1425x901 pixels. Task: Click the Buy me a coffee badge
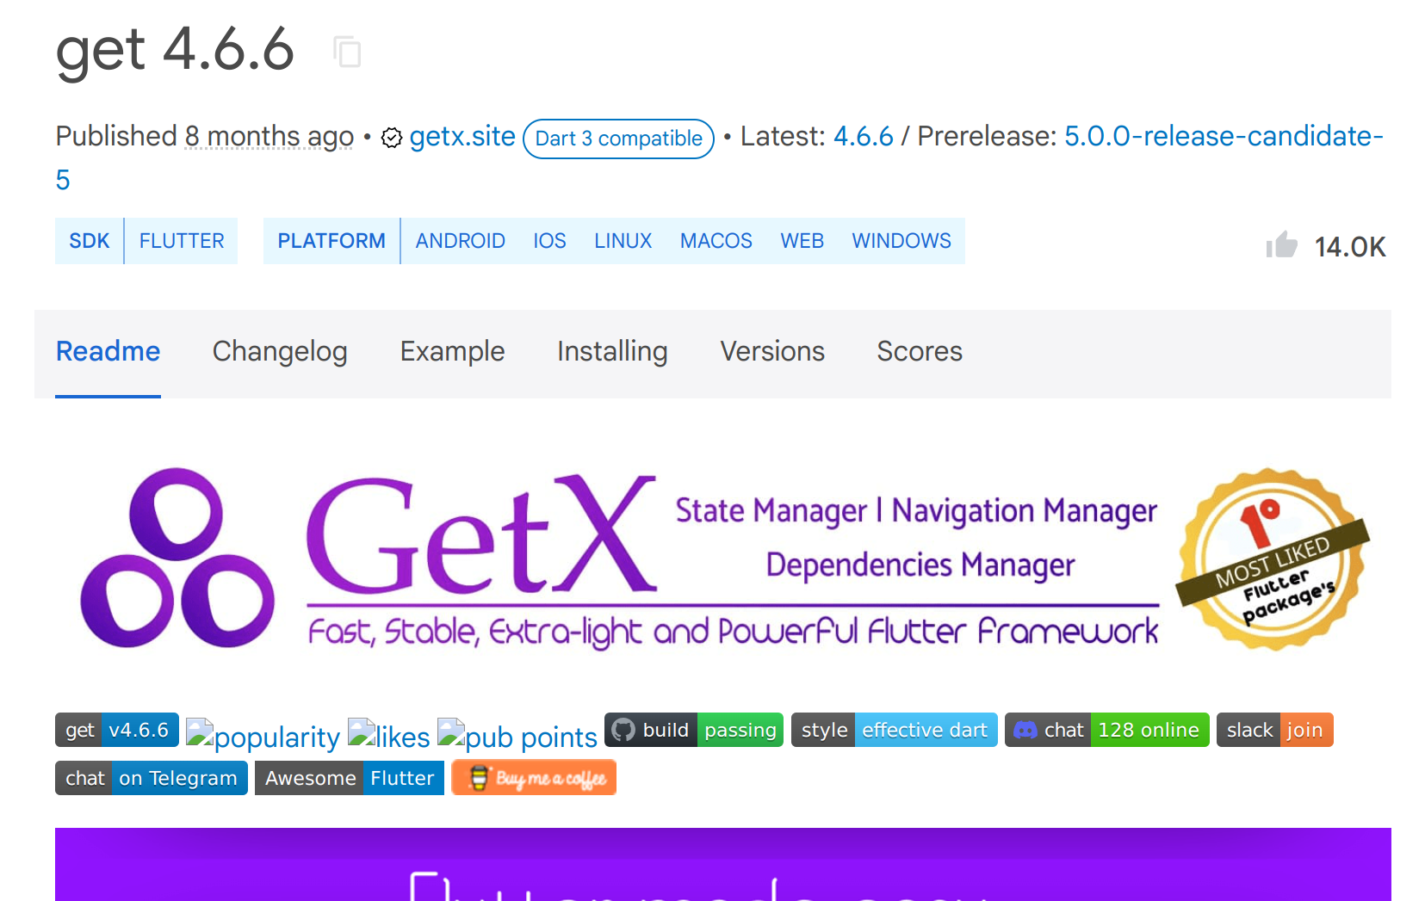pyautogui.click(x=534, y=778)
